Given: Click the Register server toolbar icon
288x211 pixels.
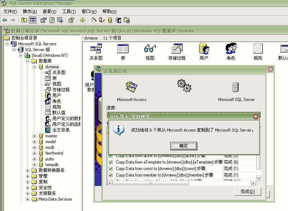Looking at the screenshot, I should tap(102, 20).
